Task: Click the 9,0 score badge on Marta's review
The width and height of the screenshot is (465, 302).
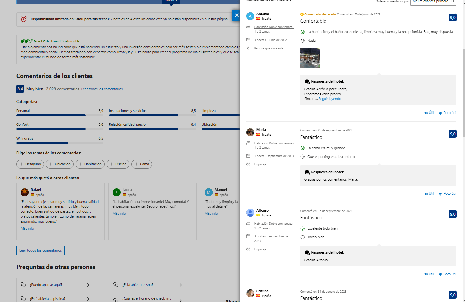Action: [453, 134]
